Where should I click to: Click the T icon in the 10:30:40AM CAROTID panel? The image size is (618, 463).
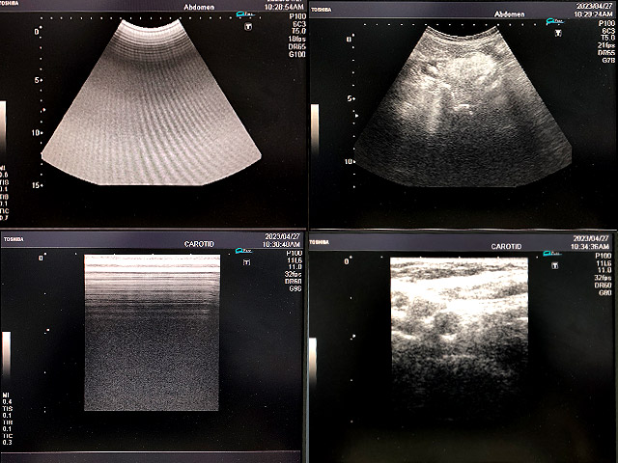[247, 262]
